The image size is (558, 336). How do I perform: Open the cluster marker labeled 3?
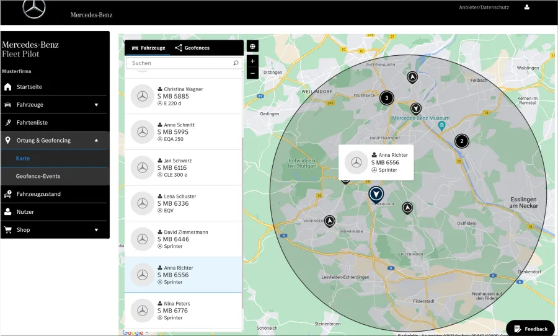point(386,98)
